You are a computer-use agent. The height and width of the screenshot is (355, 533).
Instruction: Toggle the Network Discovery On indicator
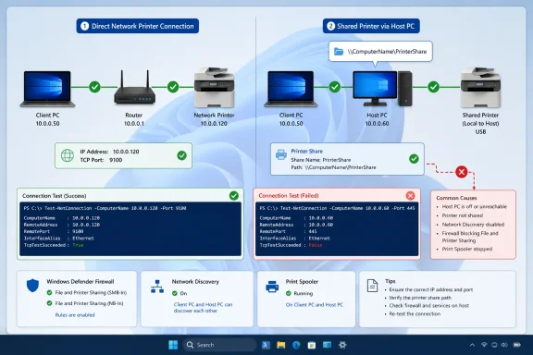pos(175,293)
